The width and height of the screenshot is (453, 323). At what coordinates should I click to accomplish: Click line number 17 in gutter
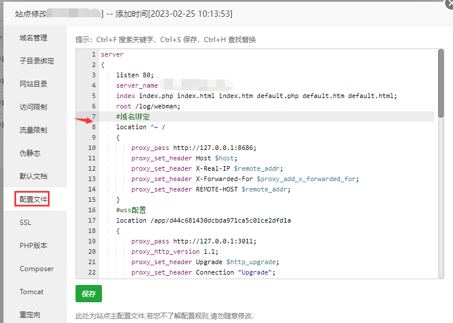click(x=92, y=220)
